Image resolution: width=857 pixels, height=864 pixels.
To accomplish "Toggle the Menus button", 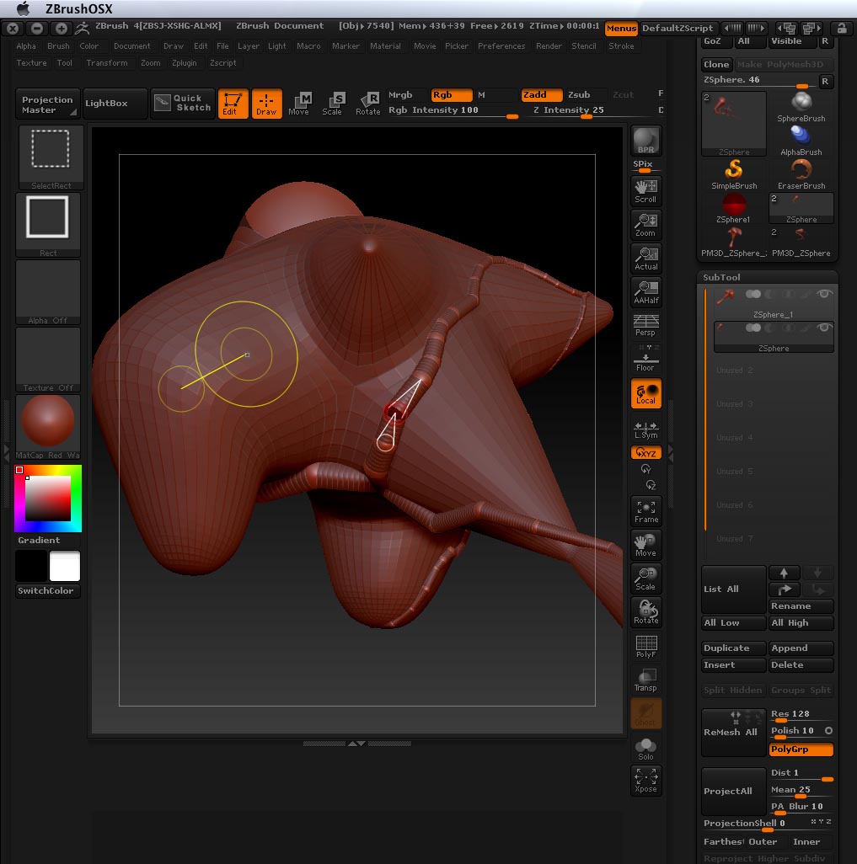I will coord(621,28).
